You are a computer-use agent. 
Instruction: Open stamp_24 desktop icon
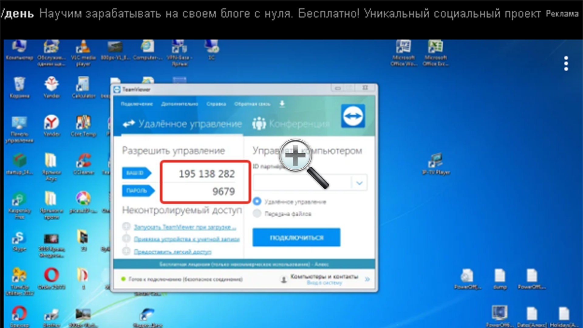(19, 164)
